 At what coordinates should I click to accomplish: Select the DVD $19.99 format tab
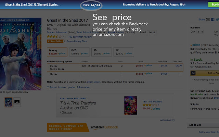(79, 52)
